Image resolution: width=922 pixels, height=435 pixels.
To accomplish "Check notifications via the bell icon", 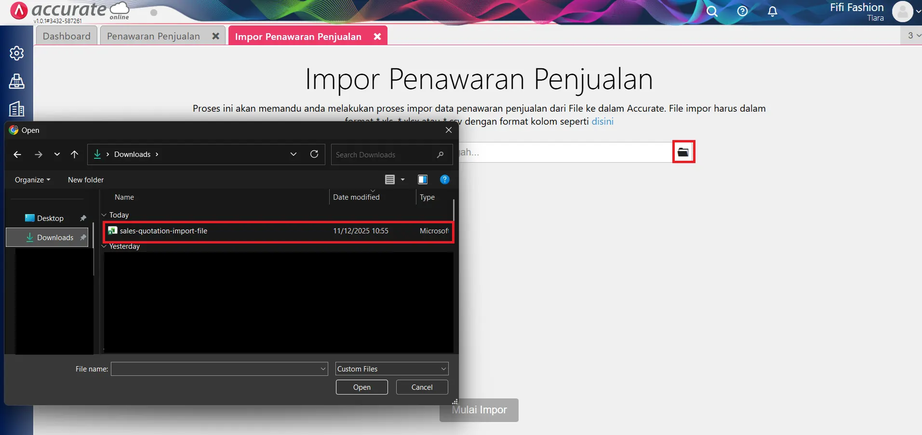I will coord(772,11).
